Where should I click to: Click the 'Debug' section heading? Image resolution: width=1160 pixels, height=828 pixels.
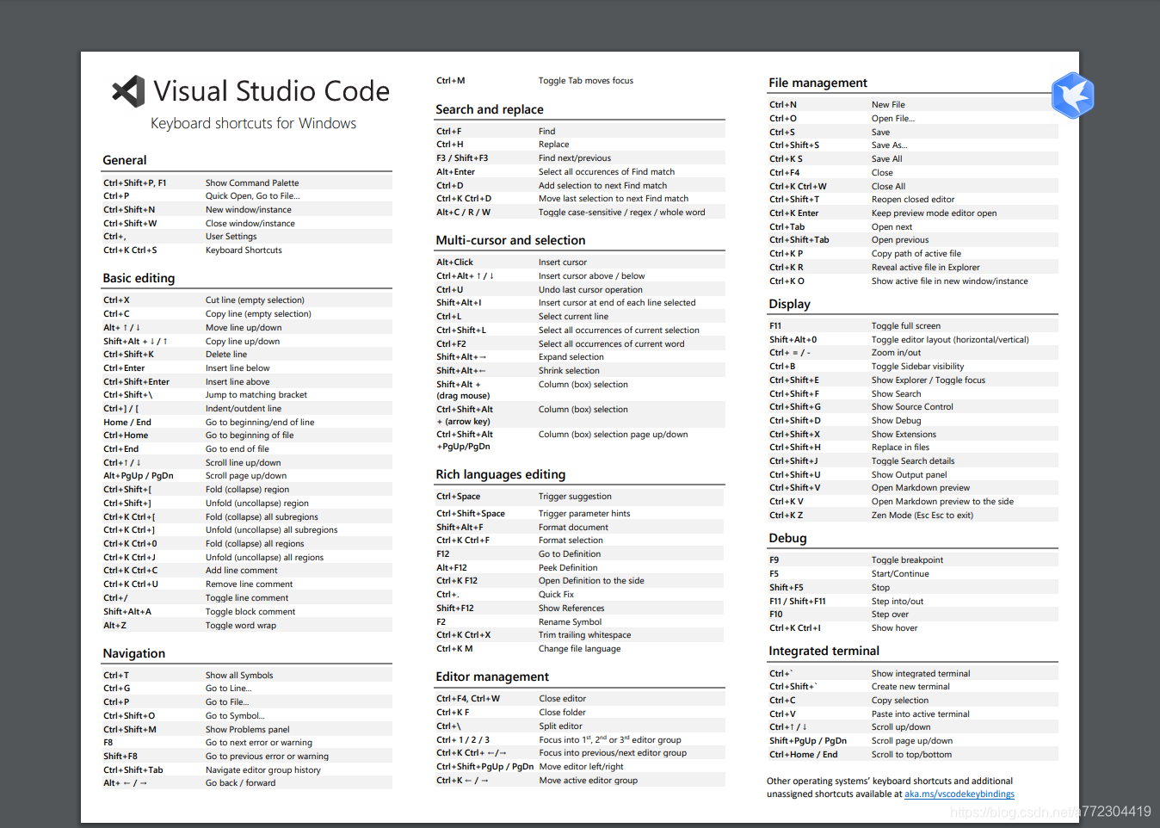(787, 538)
